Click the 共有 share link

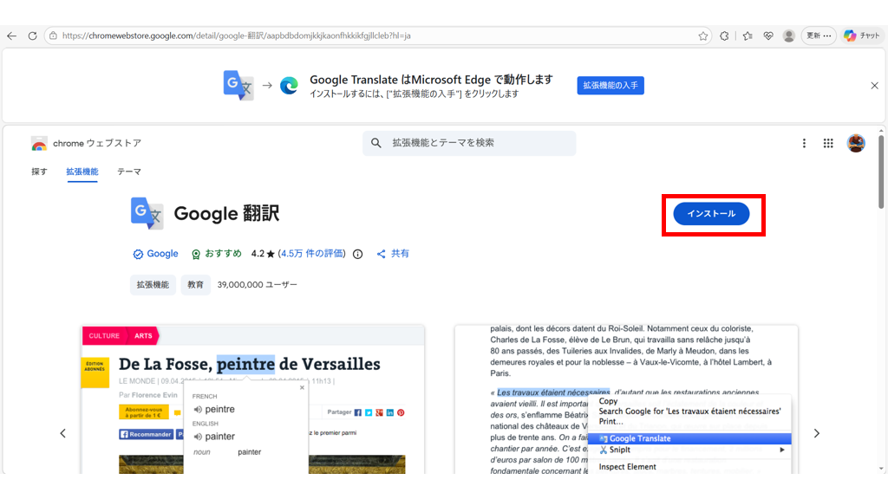pyautogui.click(x=393, y=254)
